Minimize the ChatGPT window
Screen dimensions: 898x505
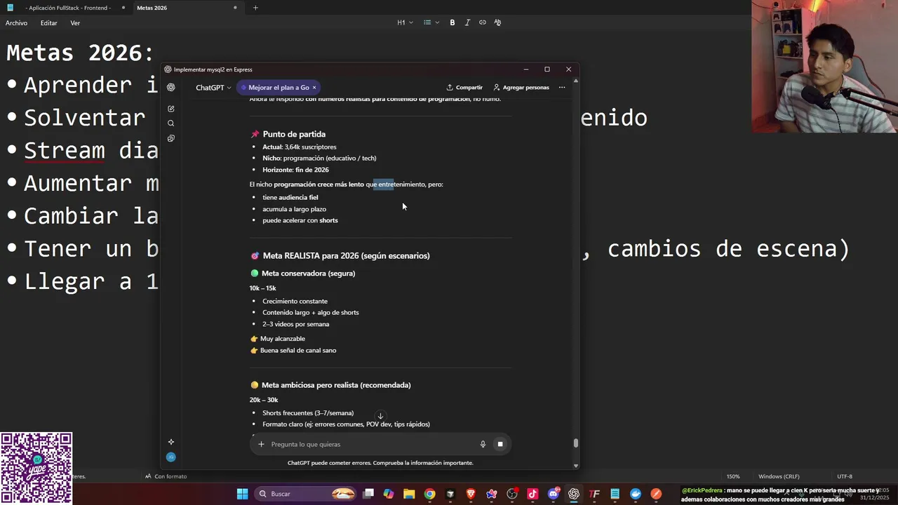pos(526,69)
